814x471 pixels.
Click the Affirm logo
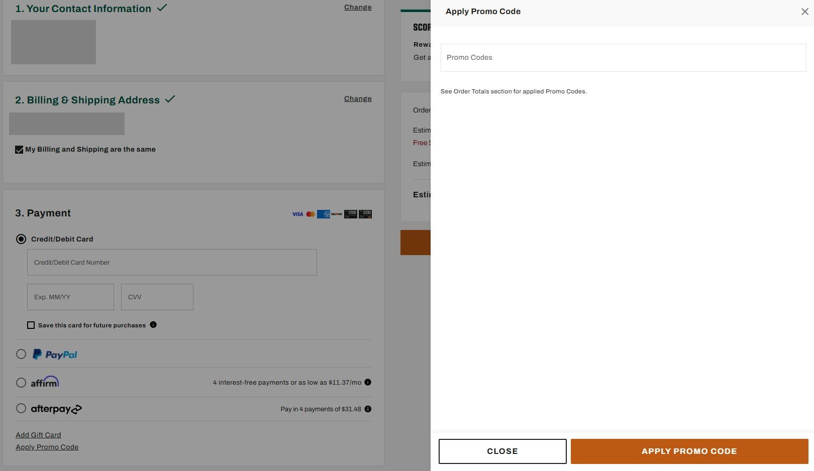45,382
